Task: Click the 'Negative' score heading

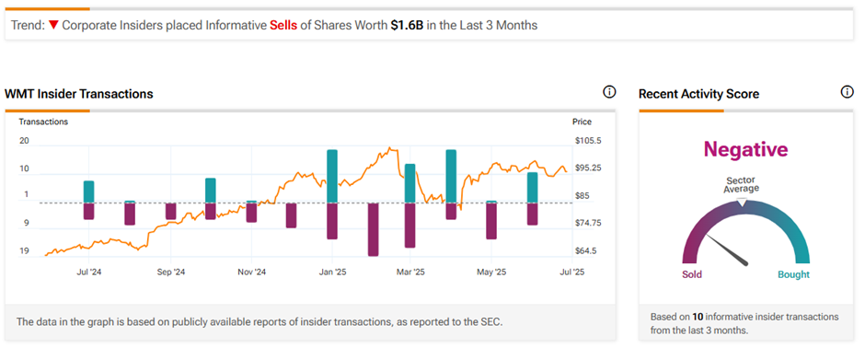Action: [x=746, y=149]
